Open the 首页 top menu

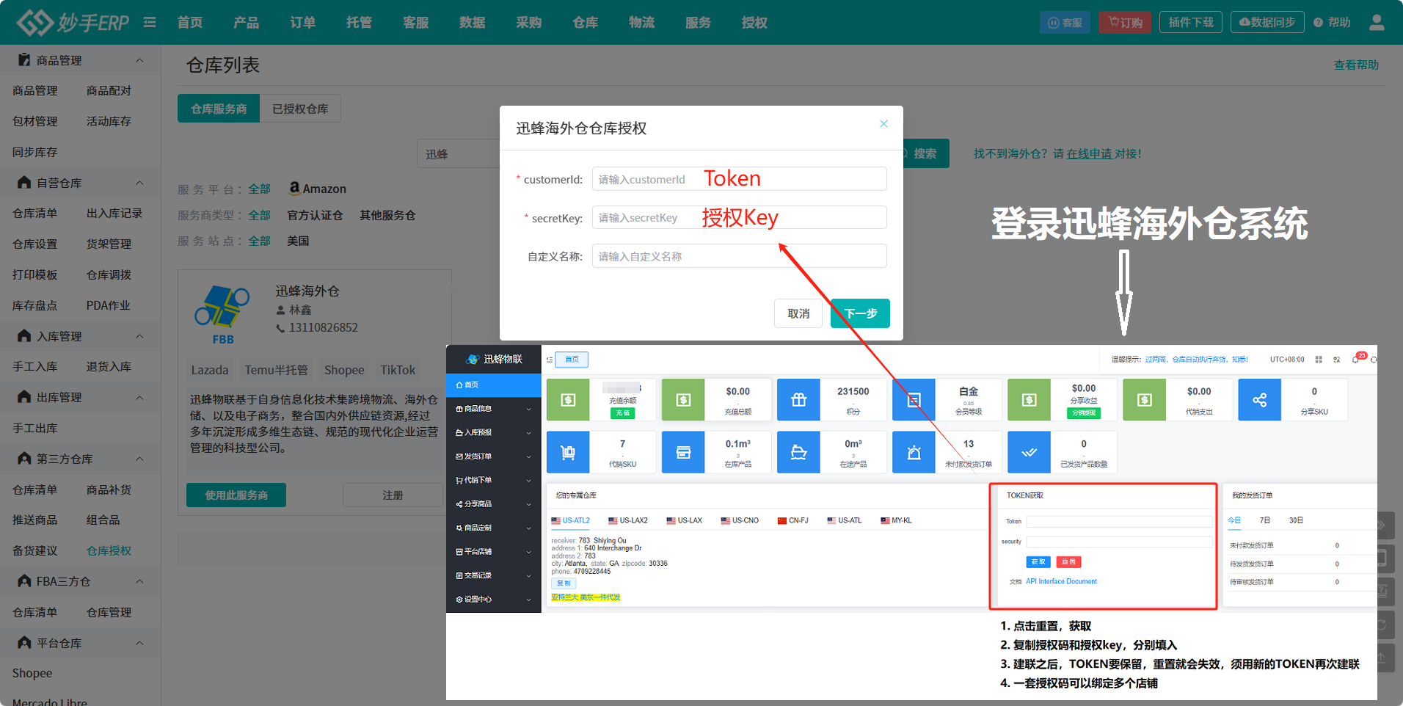point(190,23)
